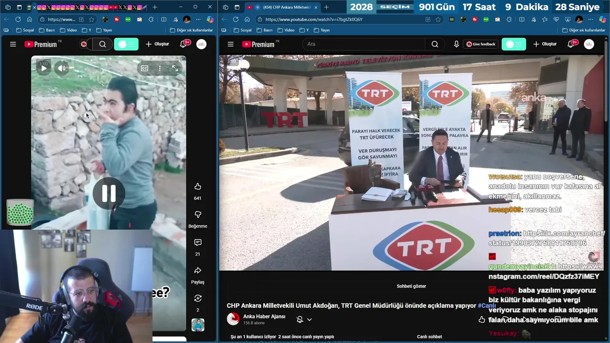
Task: Toggle split screen icon in left toolbar
Action: point(163,20)
